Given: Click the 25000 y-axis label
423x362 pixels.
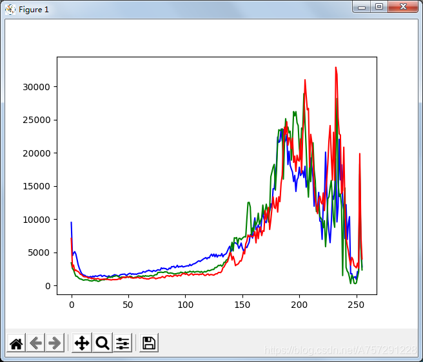Looking at the screenshot, I should tap(36, 120).
